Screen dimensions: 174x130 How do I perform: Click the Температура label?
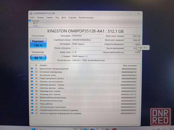coord(38,52)
